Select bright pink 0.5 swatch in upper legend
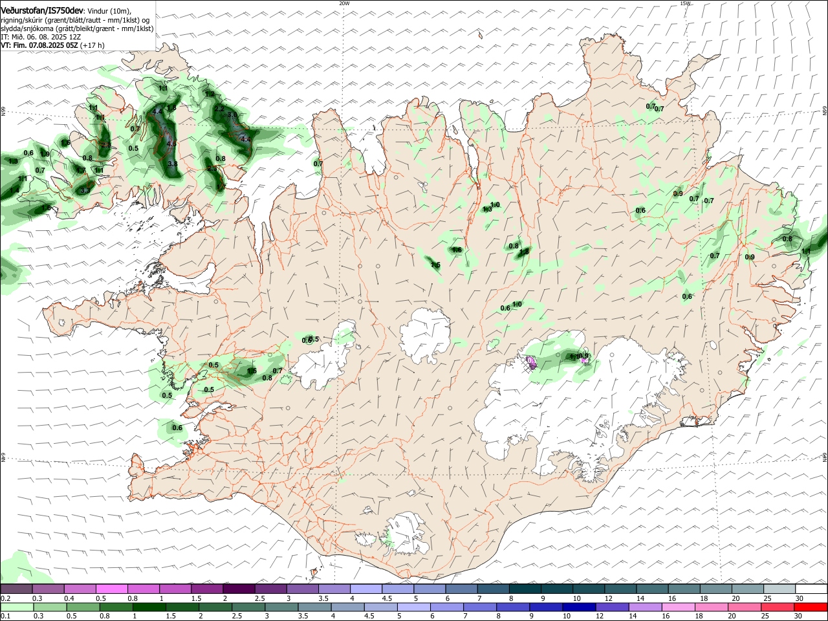 click(112, 589)
